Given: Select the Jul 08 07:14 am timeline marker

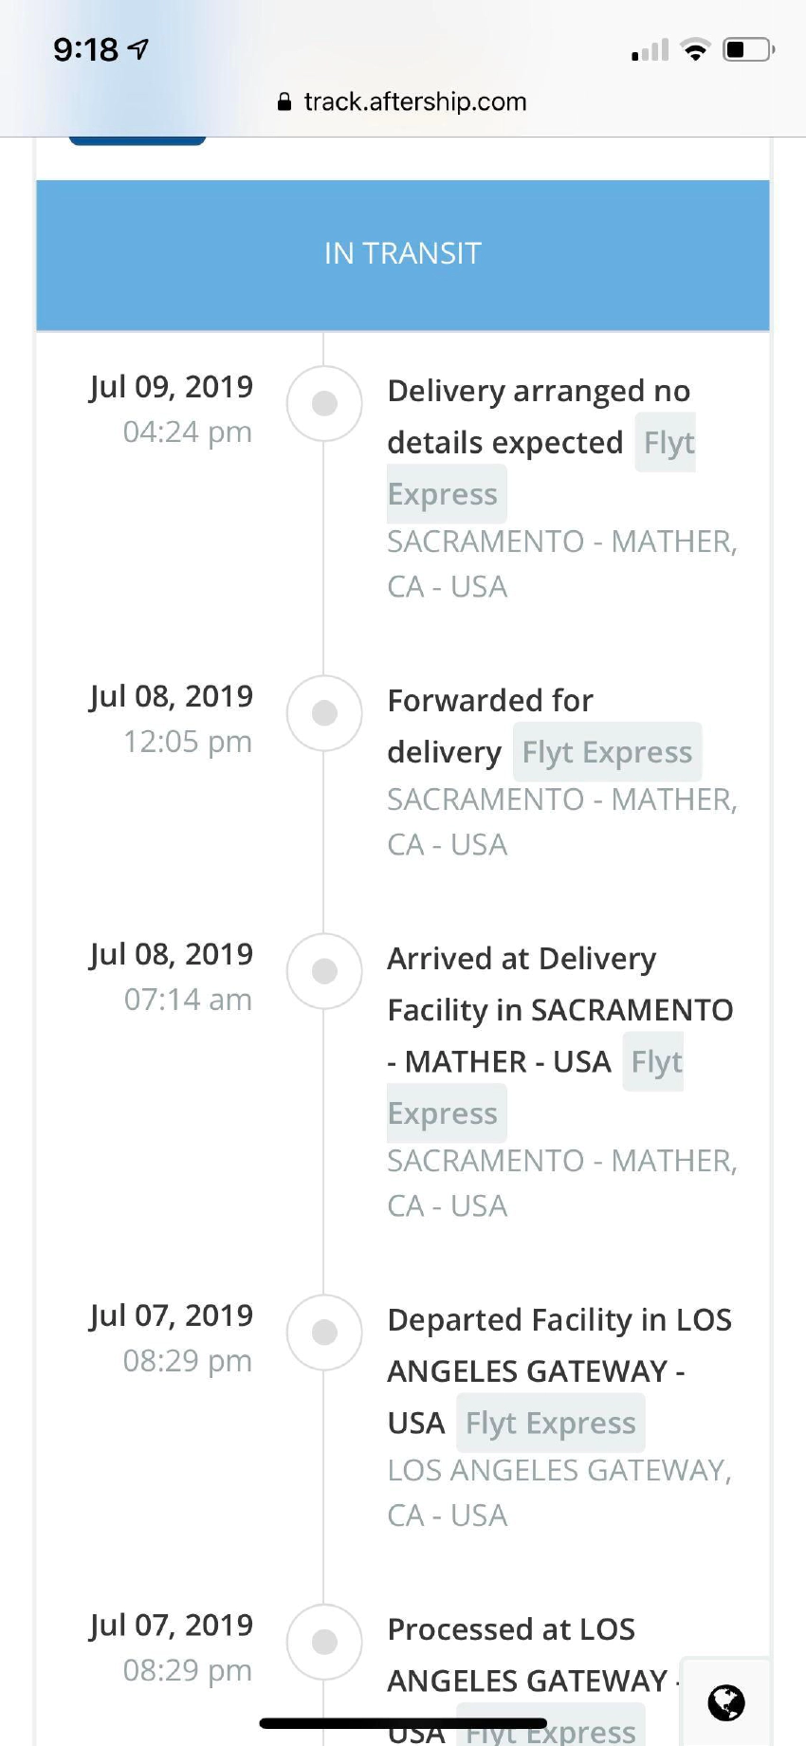Looking at the screenshot, I should [x=324, y=971].
